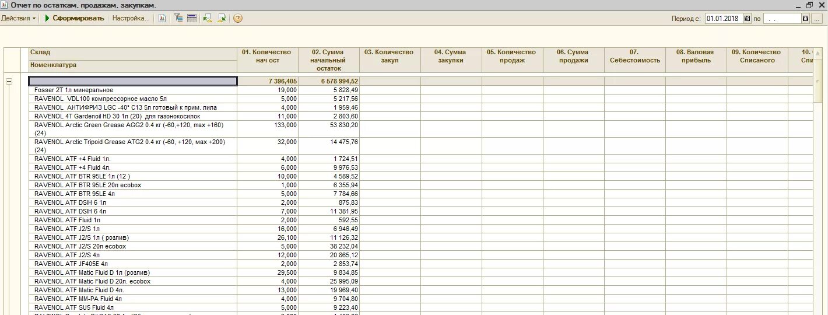Click the 06. Сумма продажи header
The image size is (828, 315).
click(574, 60)
